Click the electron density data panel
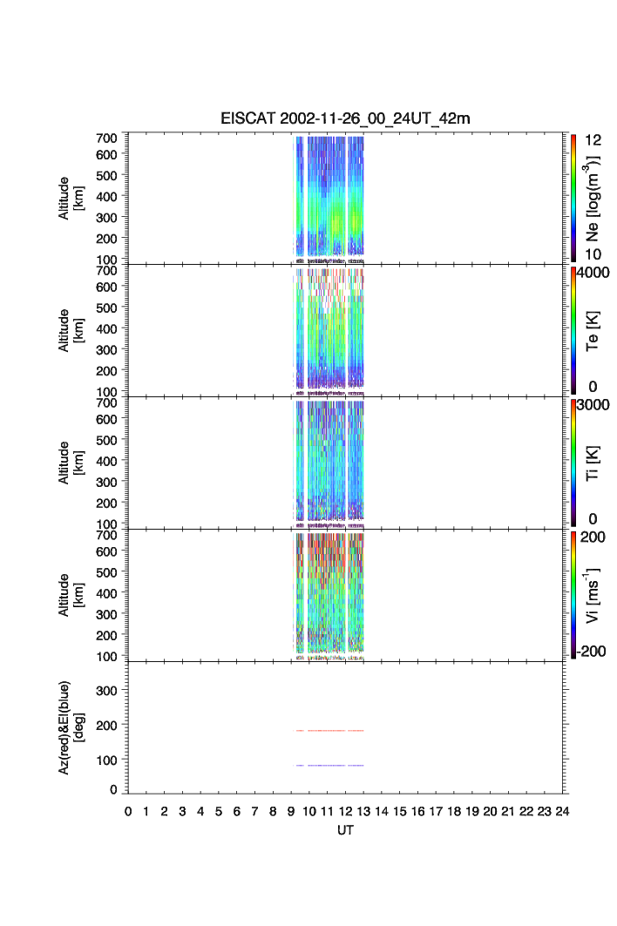The image size is (617, 926). point(329,198)
